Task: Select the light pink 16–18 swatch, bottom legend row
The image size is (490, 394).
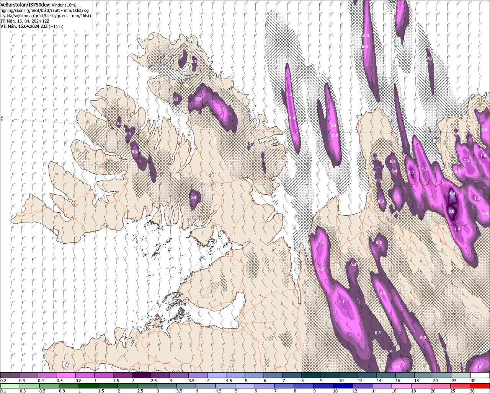Action: point(402,386)
